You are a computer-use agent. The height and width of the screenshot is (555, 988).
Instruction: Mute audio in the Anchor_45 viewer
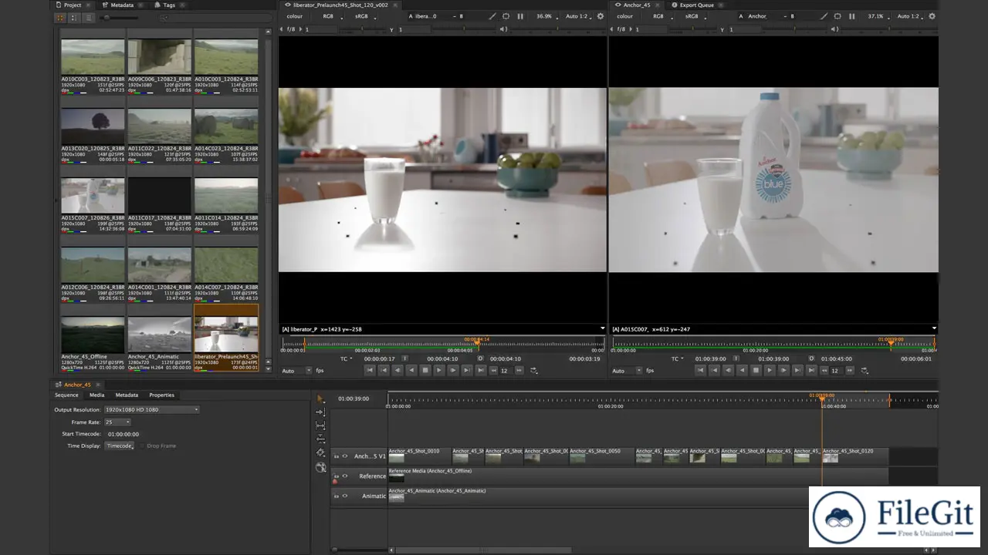click(x=834, y=29)
